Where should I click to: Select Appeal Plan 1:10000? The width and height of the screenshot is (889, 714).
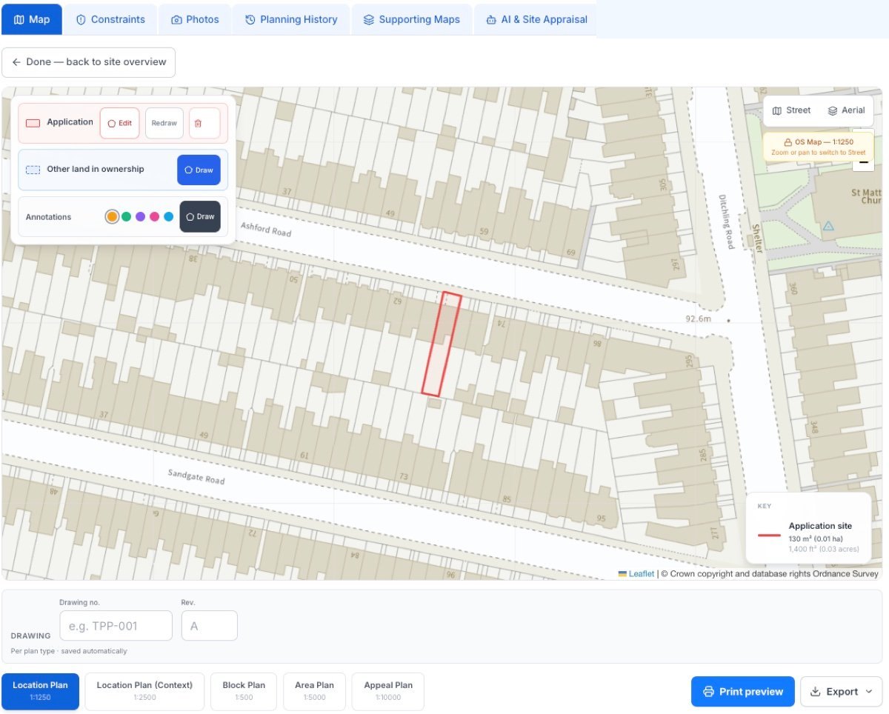click(388, 691)
